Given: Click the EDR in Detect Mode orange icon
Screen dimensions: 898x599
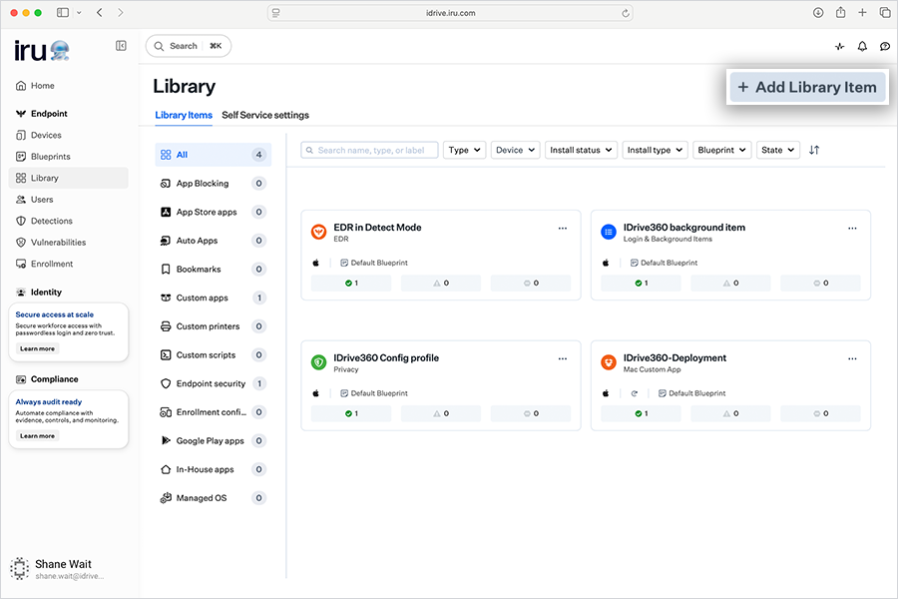Looking at the screenshot, I should (x=318, y=232).
